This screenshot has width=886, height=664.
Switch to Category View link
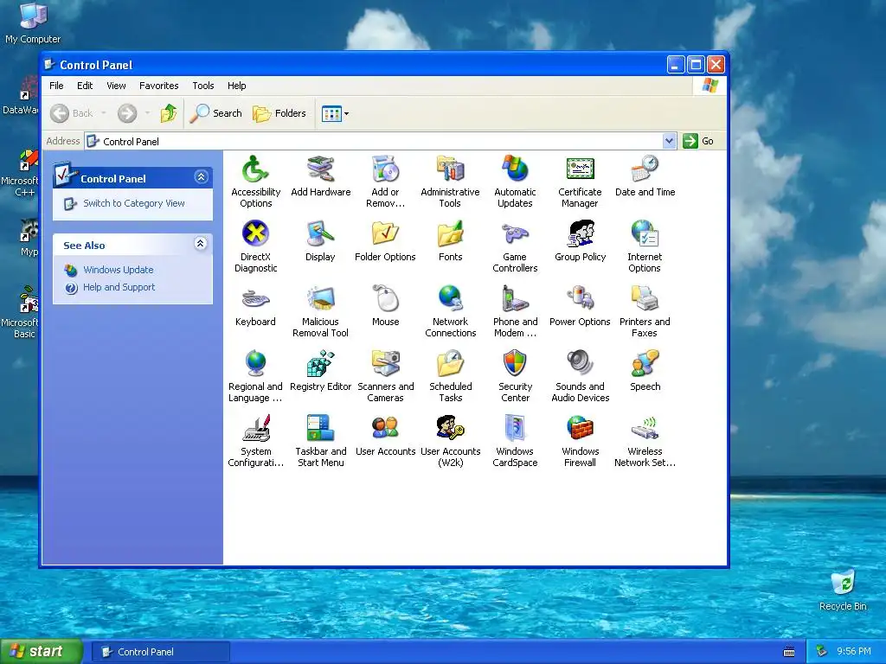click(x=133, y=203)
